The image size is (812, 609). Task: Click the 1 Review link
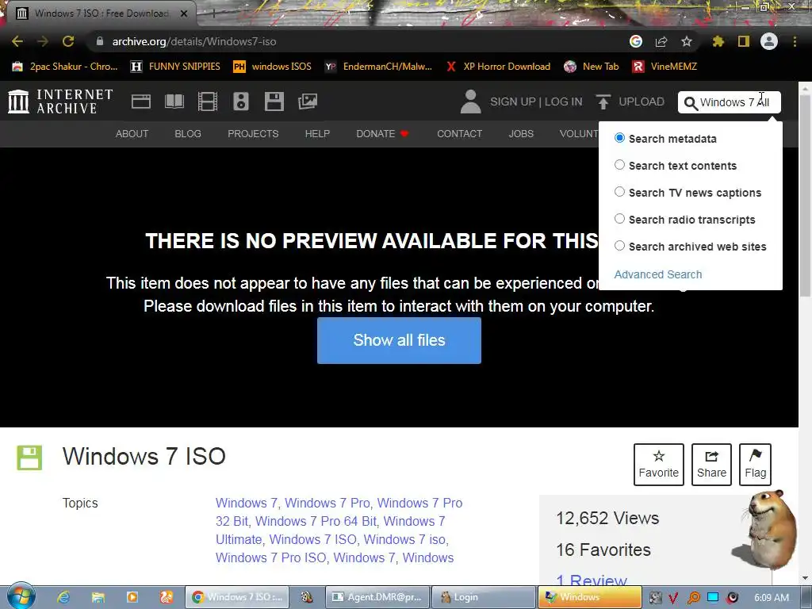point(592,581)
